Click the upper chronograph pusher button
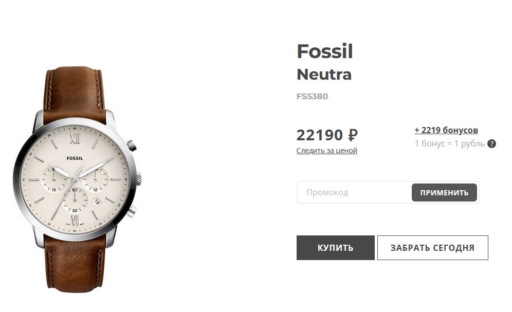The image size is (512, 312). point(132,145)
